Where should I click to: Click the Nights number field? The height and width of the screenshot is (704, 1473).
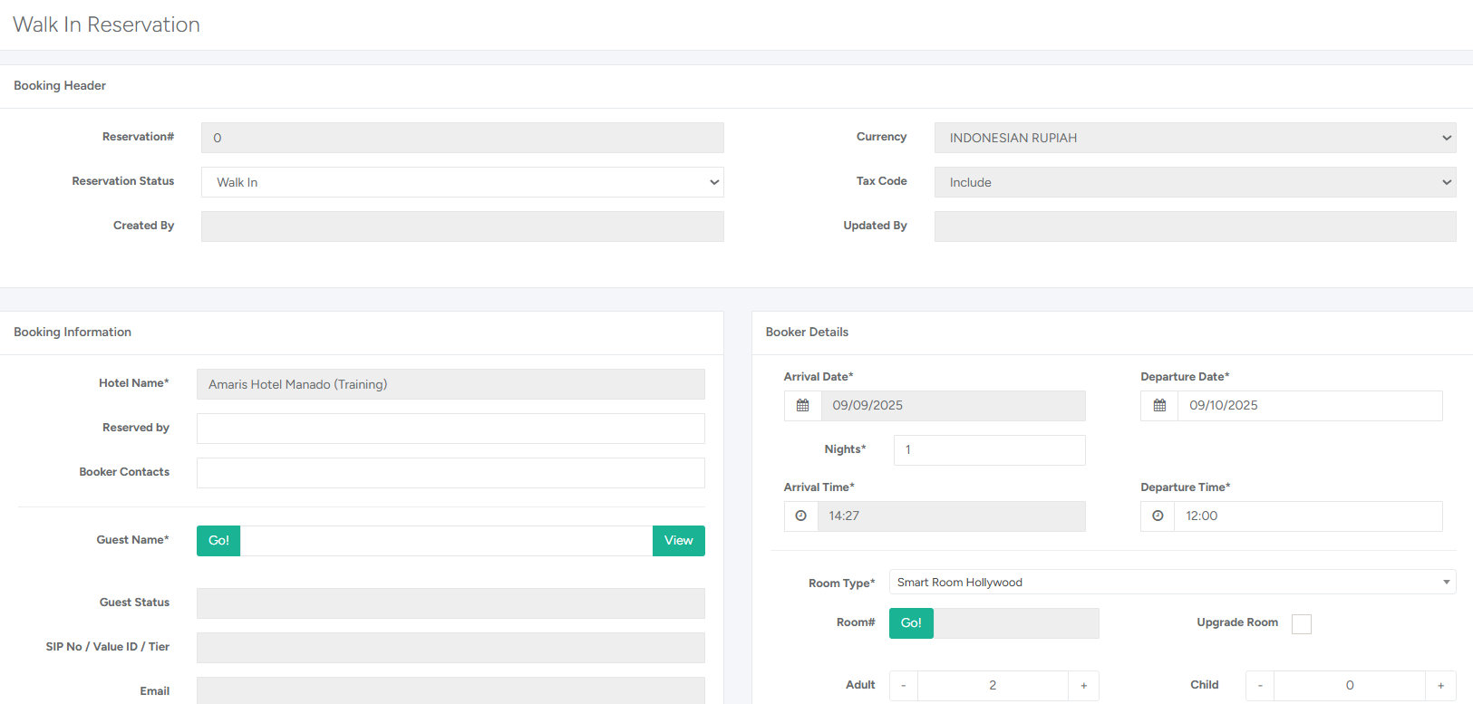pyautogui.click(x=989, y=450)
